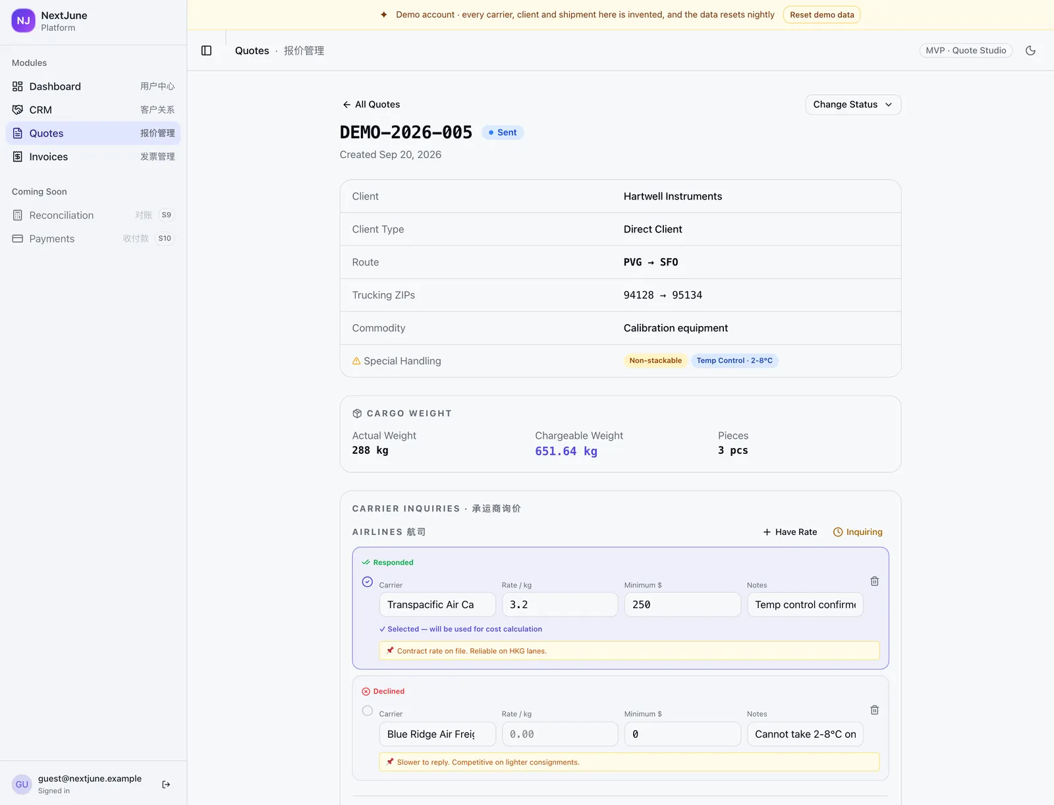The width and height of the screenshot is (1054, 805).
Task: Open the Invoices module
Action: pos(93,157)
